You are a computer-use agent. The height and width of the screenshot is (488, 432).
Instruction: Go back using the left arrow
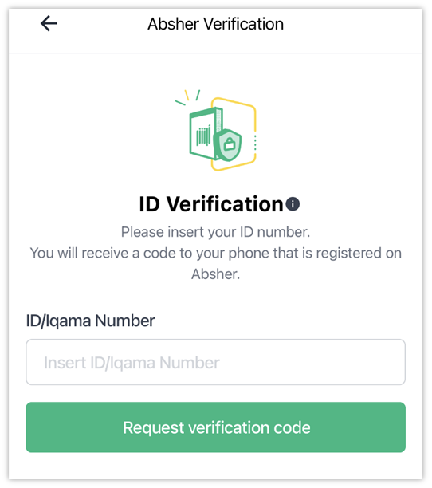(x=49, y=24)
